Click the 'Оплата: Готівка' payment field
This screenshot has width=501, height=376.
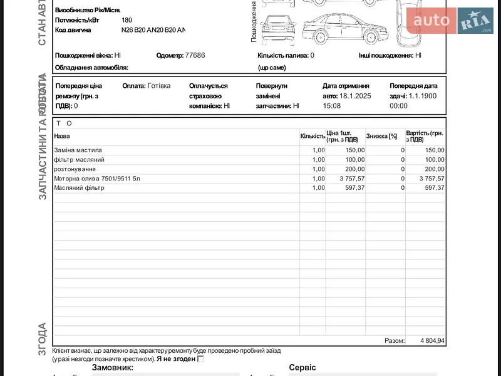tap(147, 86)
